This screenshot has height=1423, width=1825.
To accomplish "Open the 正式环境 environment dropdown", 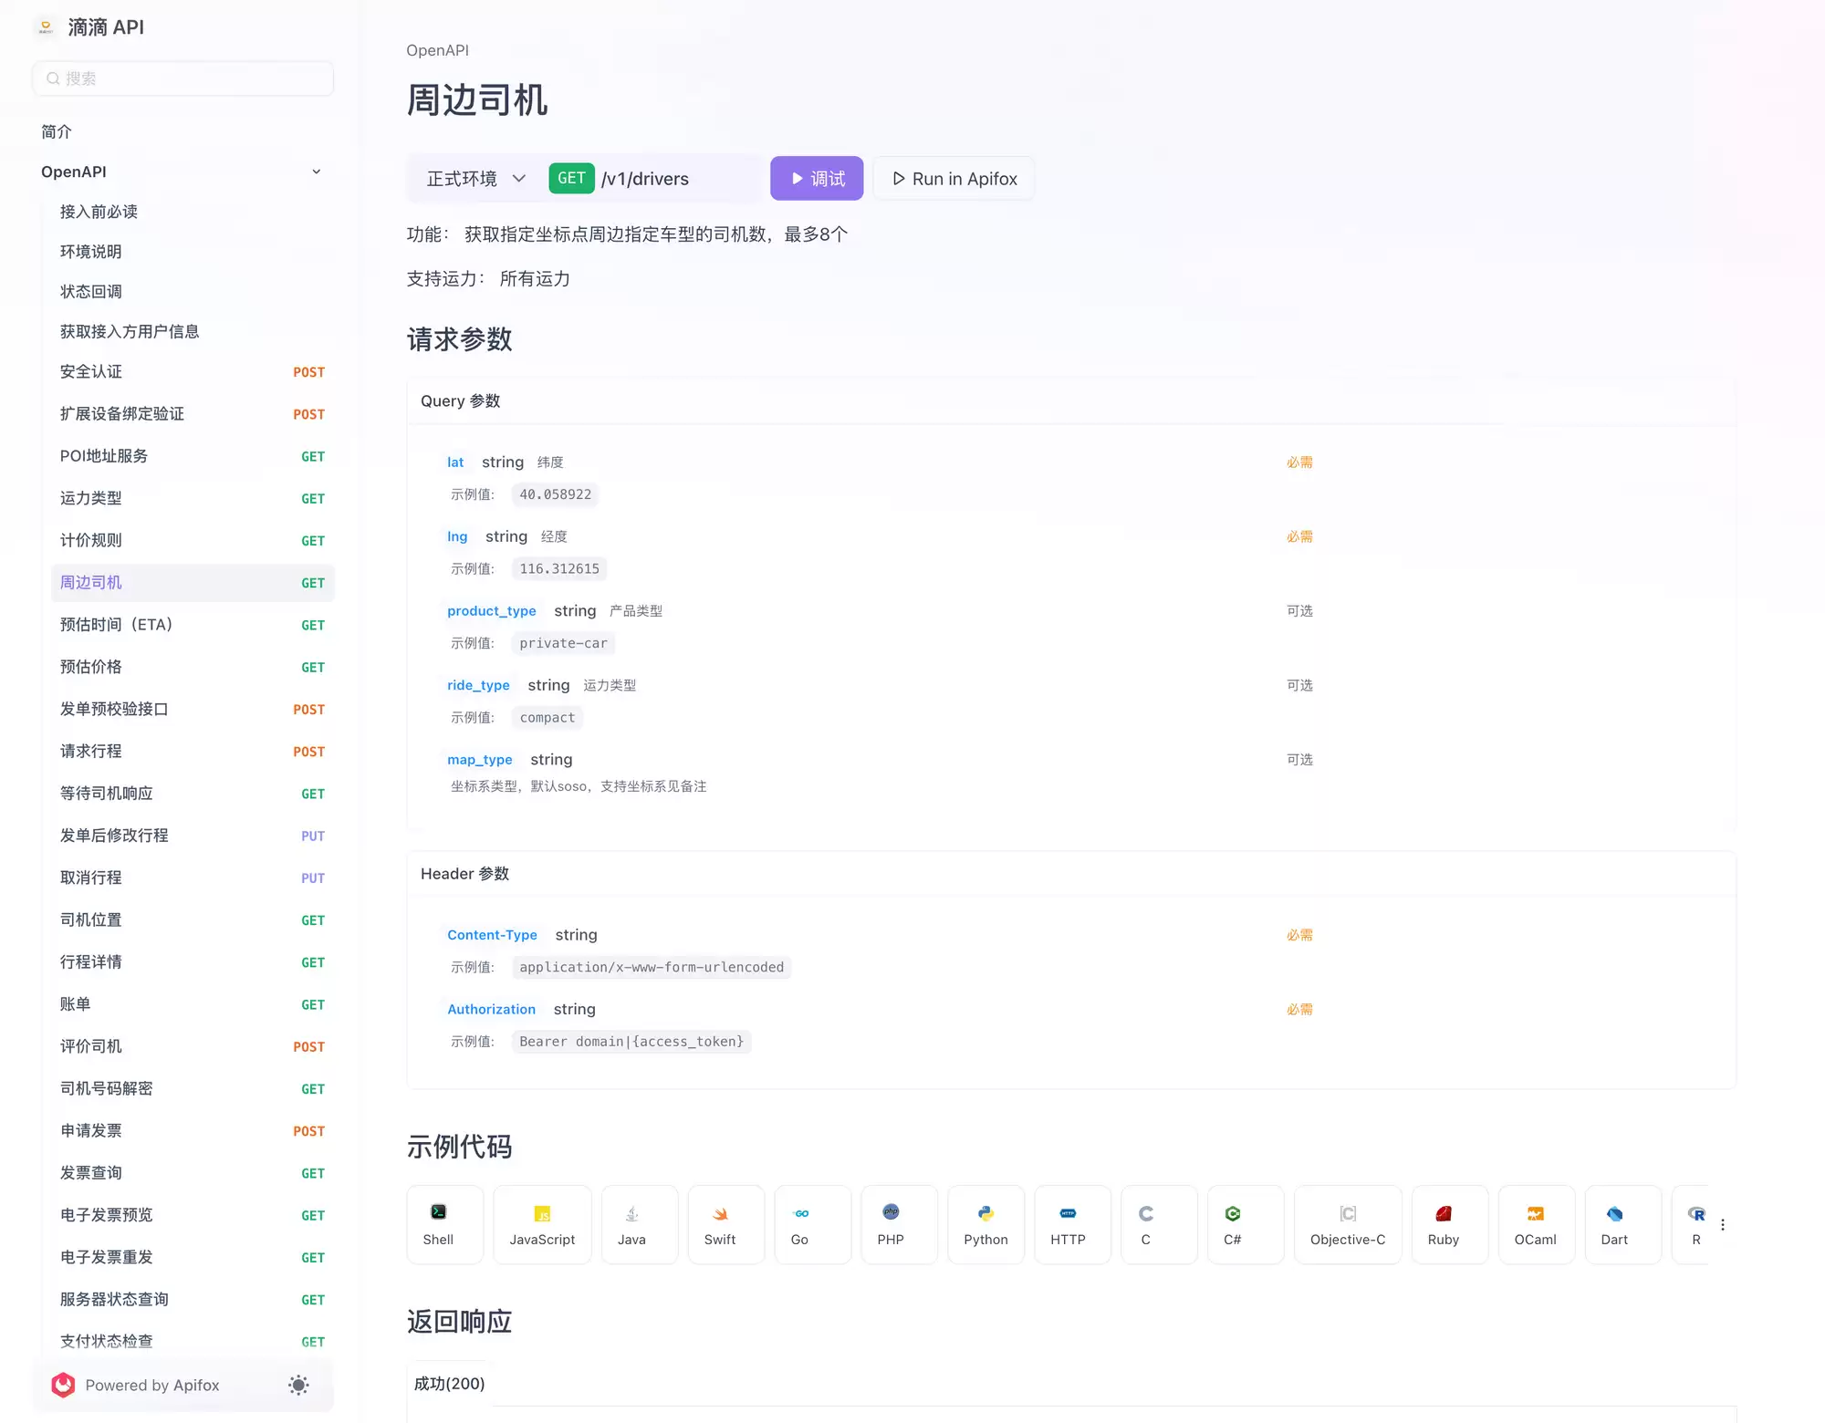I will (x=476, y=179).
